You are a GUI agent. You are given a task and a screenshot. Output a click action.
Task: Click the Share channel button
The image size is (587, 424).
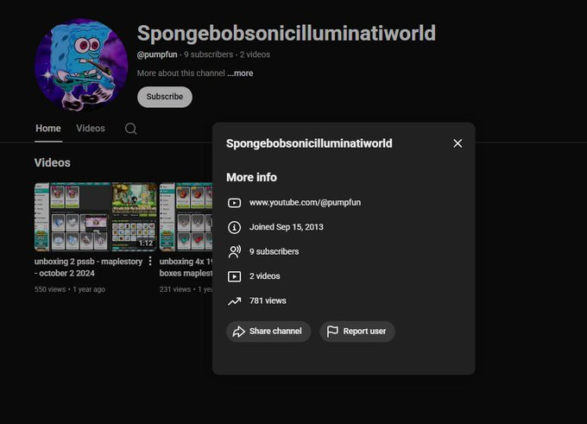click(268, 332)
